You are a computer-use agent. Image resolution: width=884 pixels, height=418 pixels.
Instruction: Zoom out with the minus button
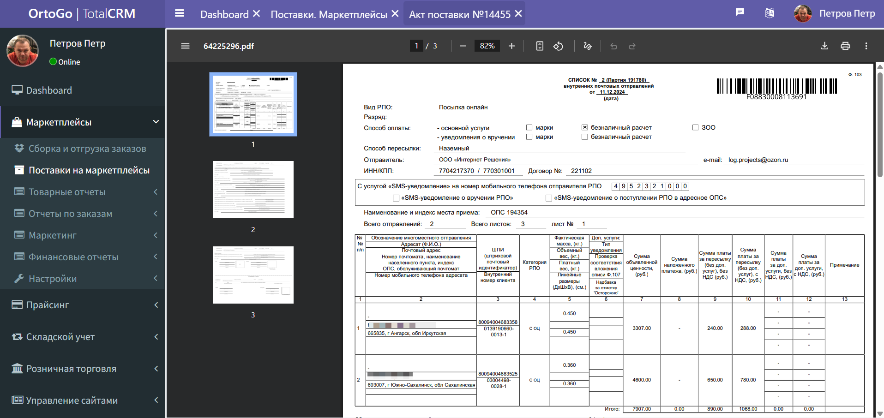(463, 46)
